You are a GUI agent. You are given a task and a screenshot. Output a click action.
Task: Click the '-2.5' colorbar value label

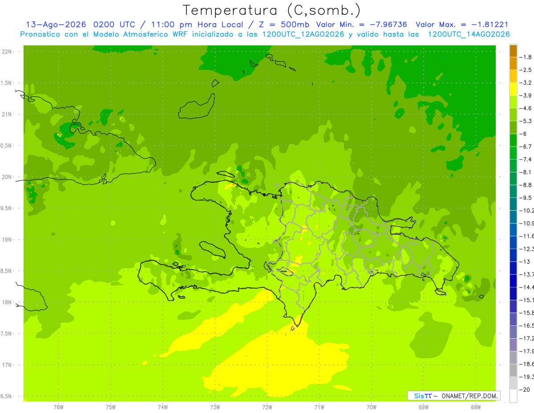point(526,70)
